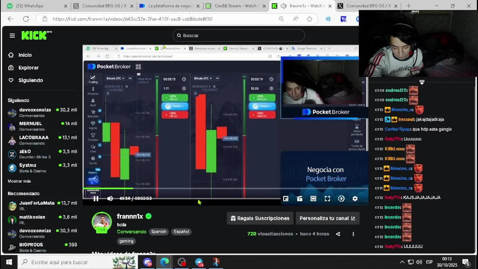Expand Mostrar más in followed channels
Image resolution: width=478 pixels, height=269 pixels.
[x=19, y=181]
